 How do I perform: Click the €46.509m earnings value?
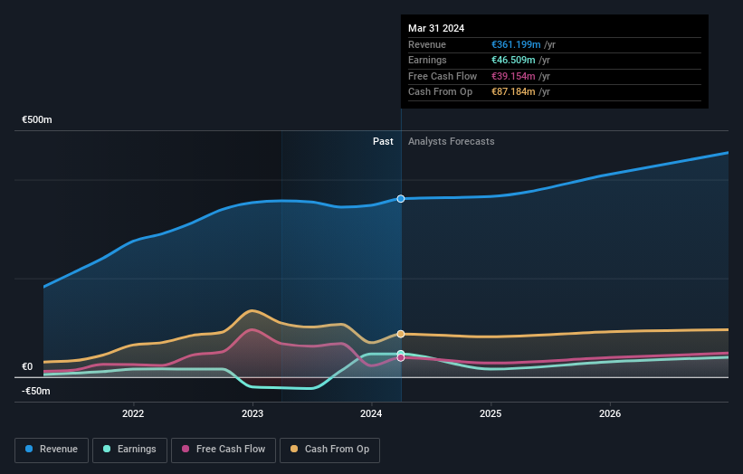(514, 60)
